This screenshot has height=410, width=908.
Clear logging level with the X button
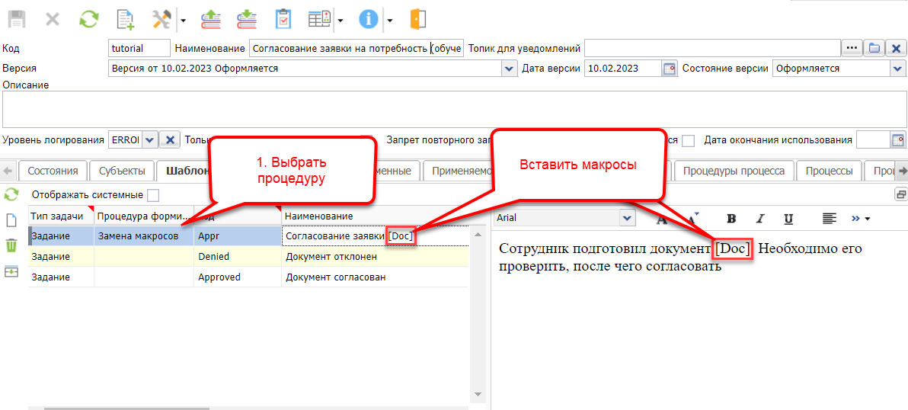tap(171, 140)
